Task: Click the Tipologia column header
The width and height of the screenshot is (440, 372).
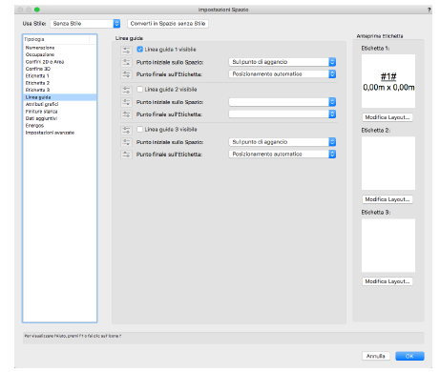Action: pos(56,39)
